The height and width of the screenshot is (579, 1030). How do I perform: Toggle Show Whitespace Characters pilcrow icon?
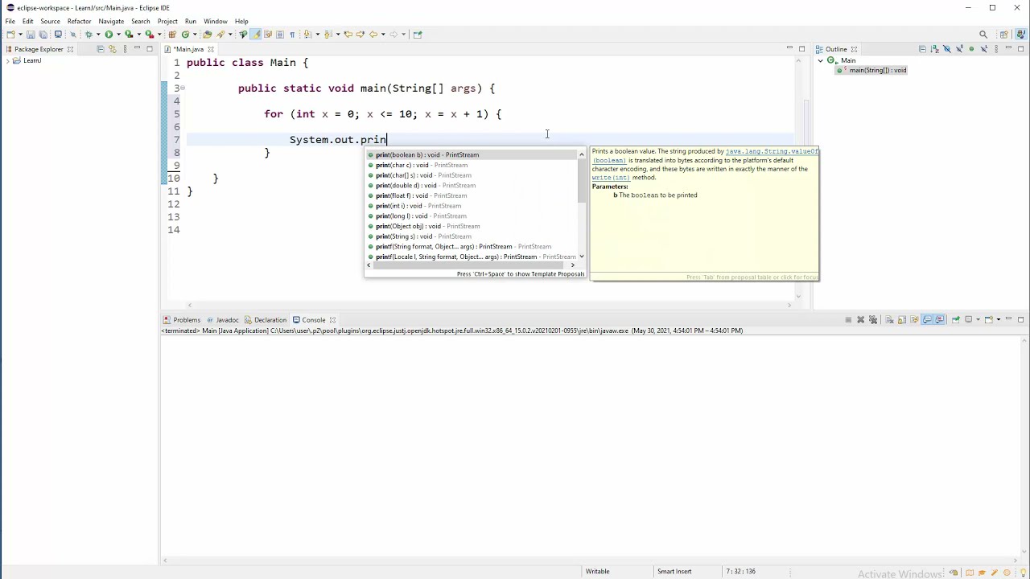pos(292,34)
